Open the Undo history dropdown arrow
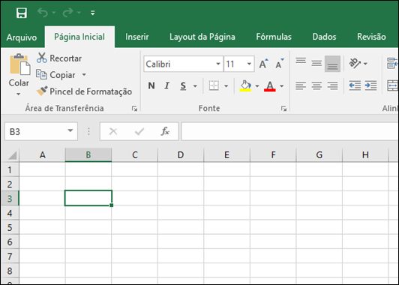The width and height of the screenshot is (399, 285). [54, 13]
